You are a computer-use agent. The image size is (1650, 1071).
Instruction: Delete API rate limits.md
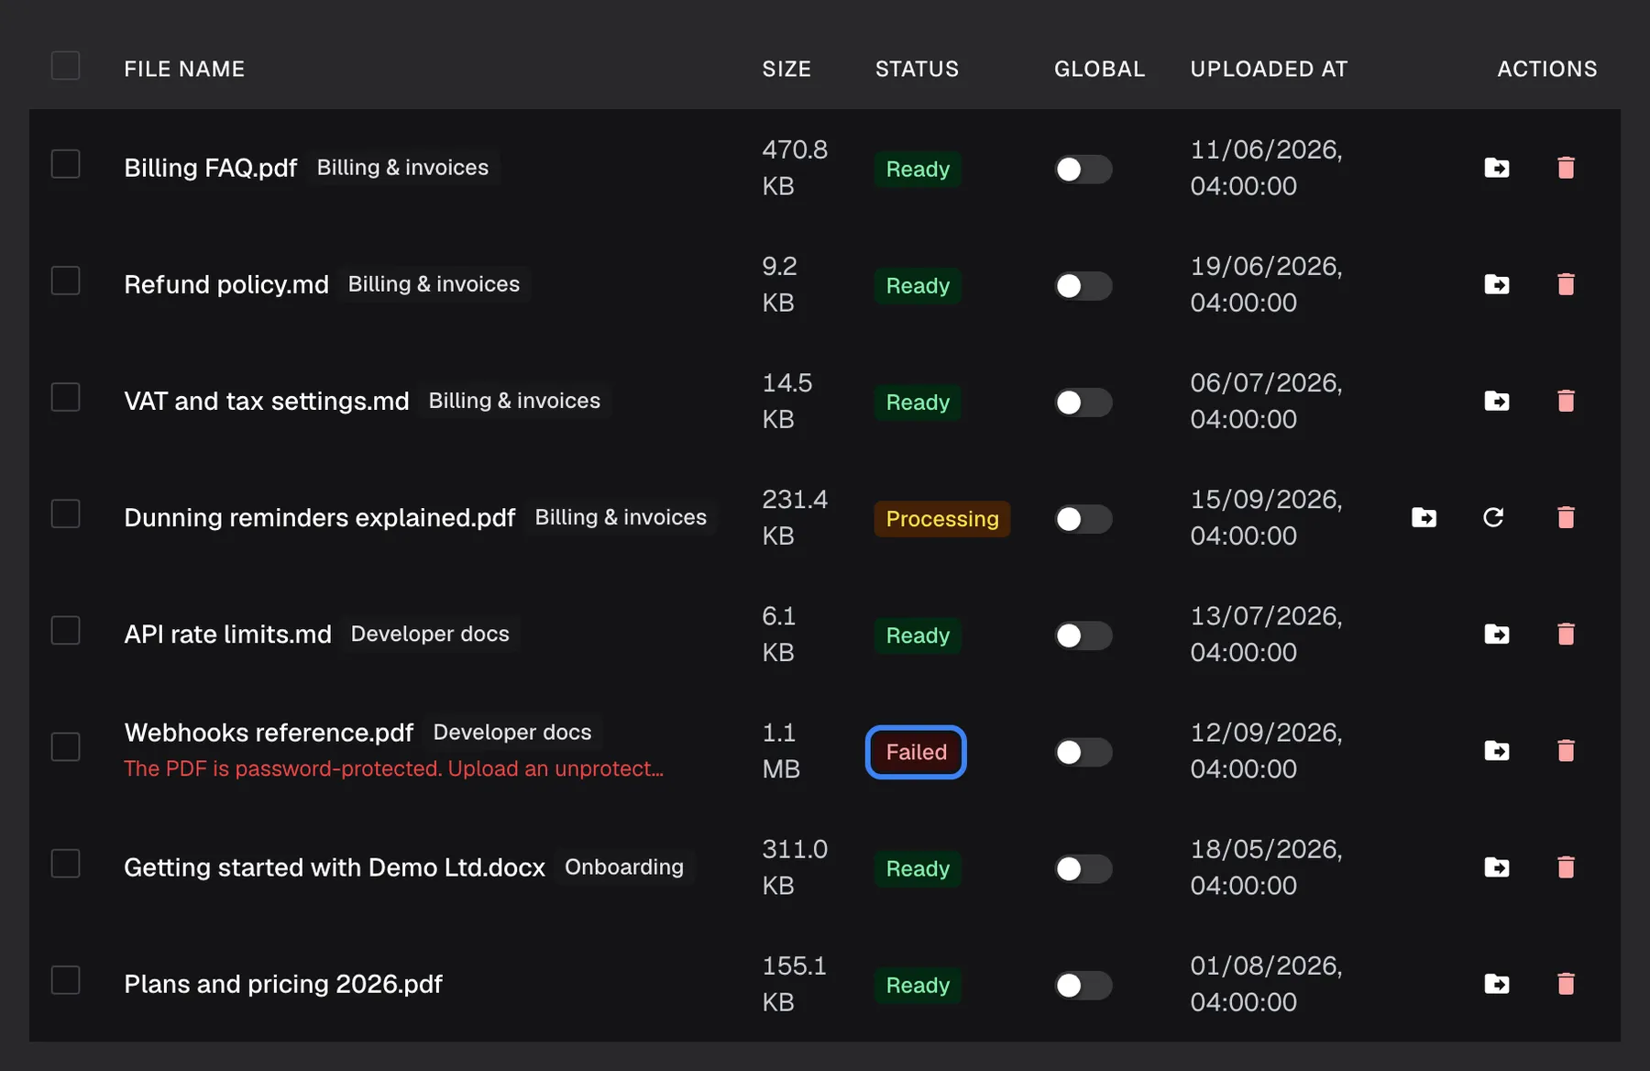point(1566,634)
